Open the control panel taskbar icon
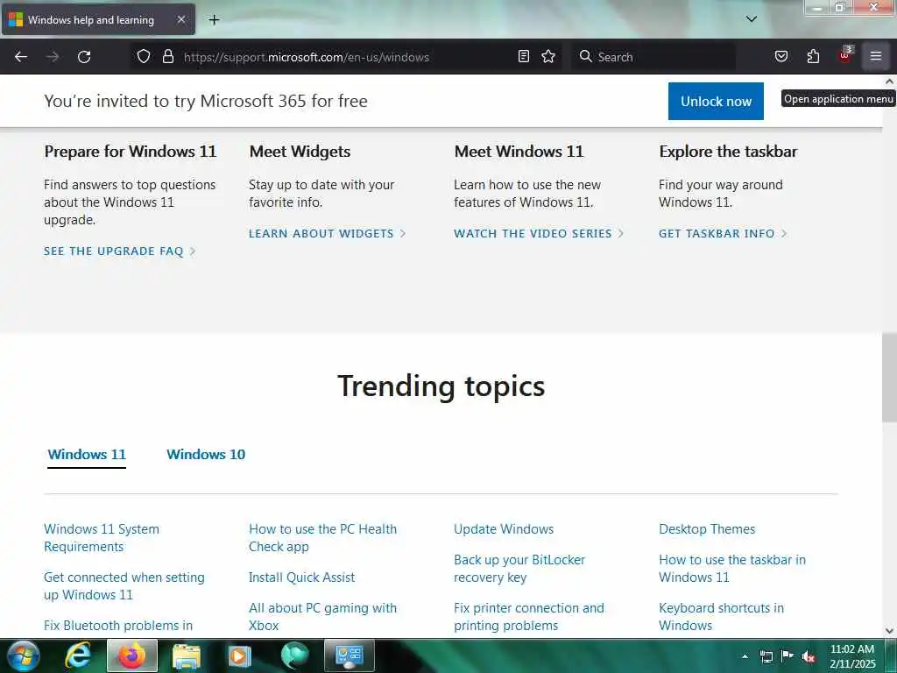 point(350,655)
